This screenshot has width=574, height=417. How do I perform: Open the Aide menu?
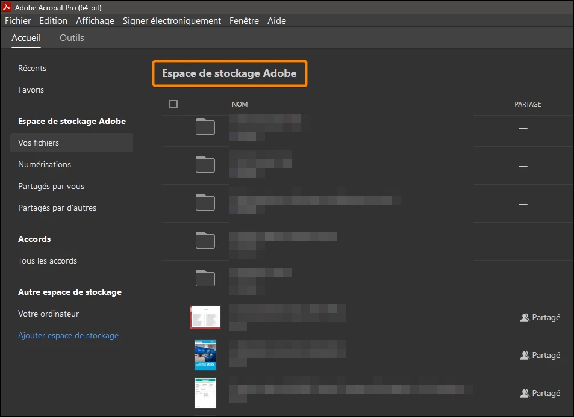click(x=276, y=21)
